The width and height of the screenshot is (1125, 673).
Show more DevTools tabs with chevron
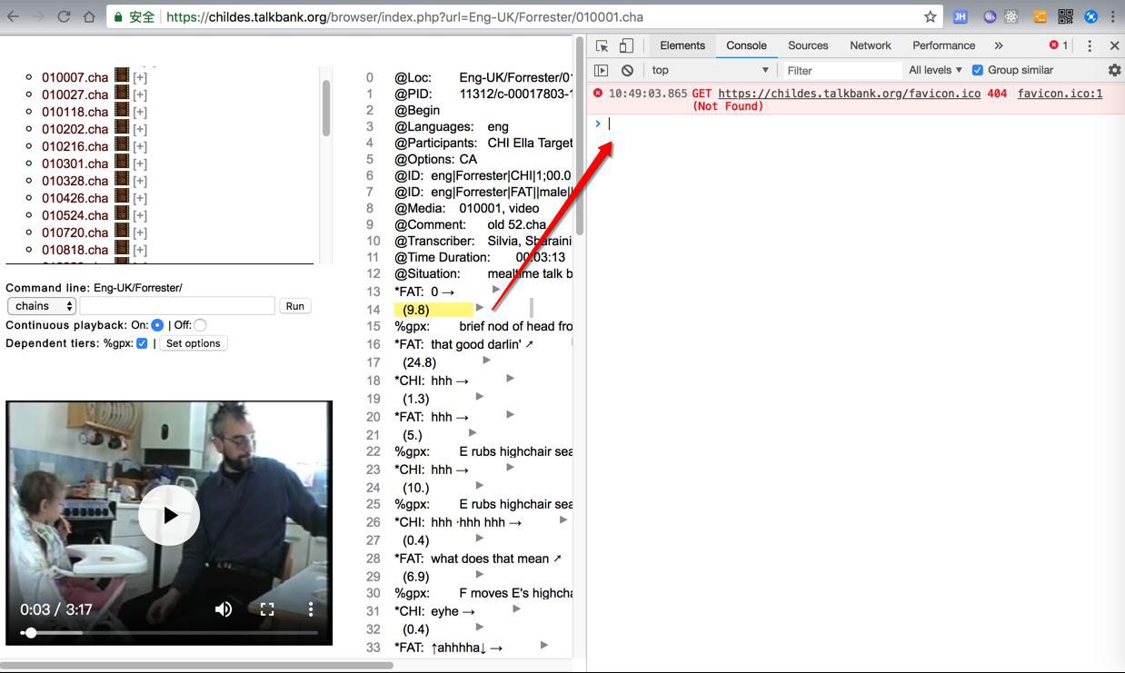(x=999, y=45)
